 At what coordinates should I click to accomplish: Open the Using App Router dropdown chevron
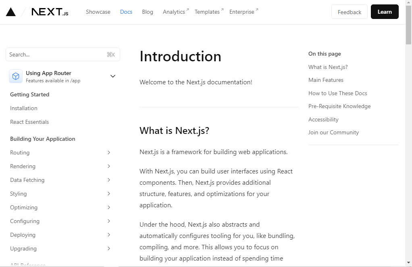113,76
